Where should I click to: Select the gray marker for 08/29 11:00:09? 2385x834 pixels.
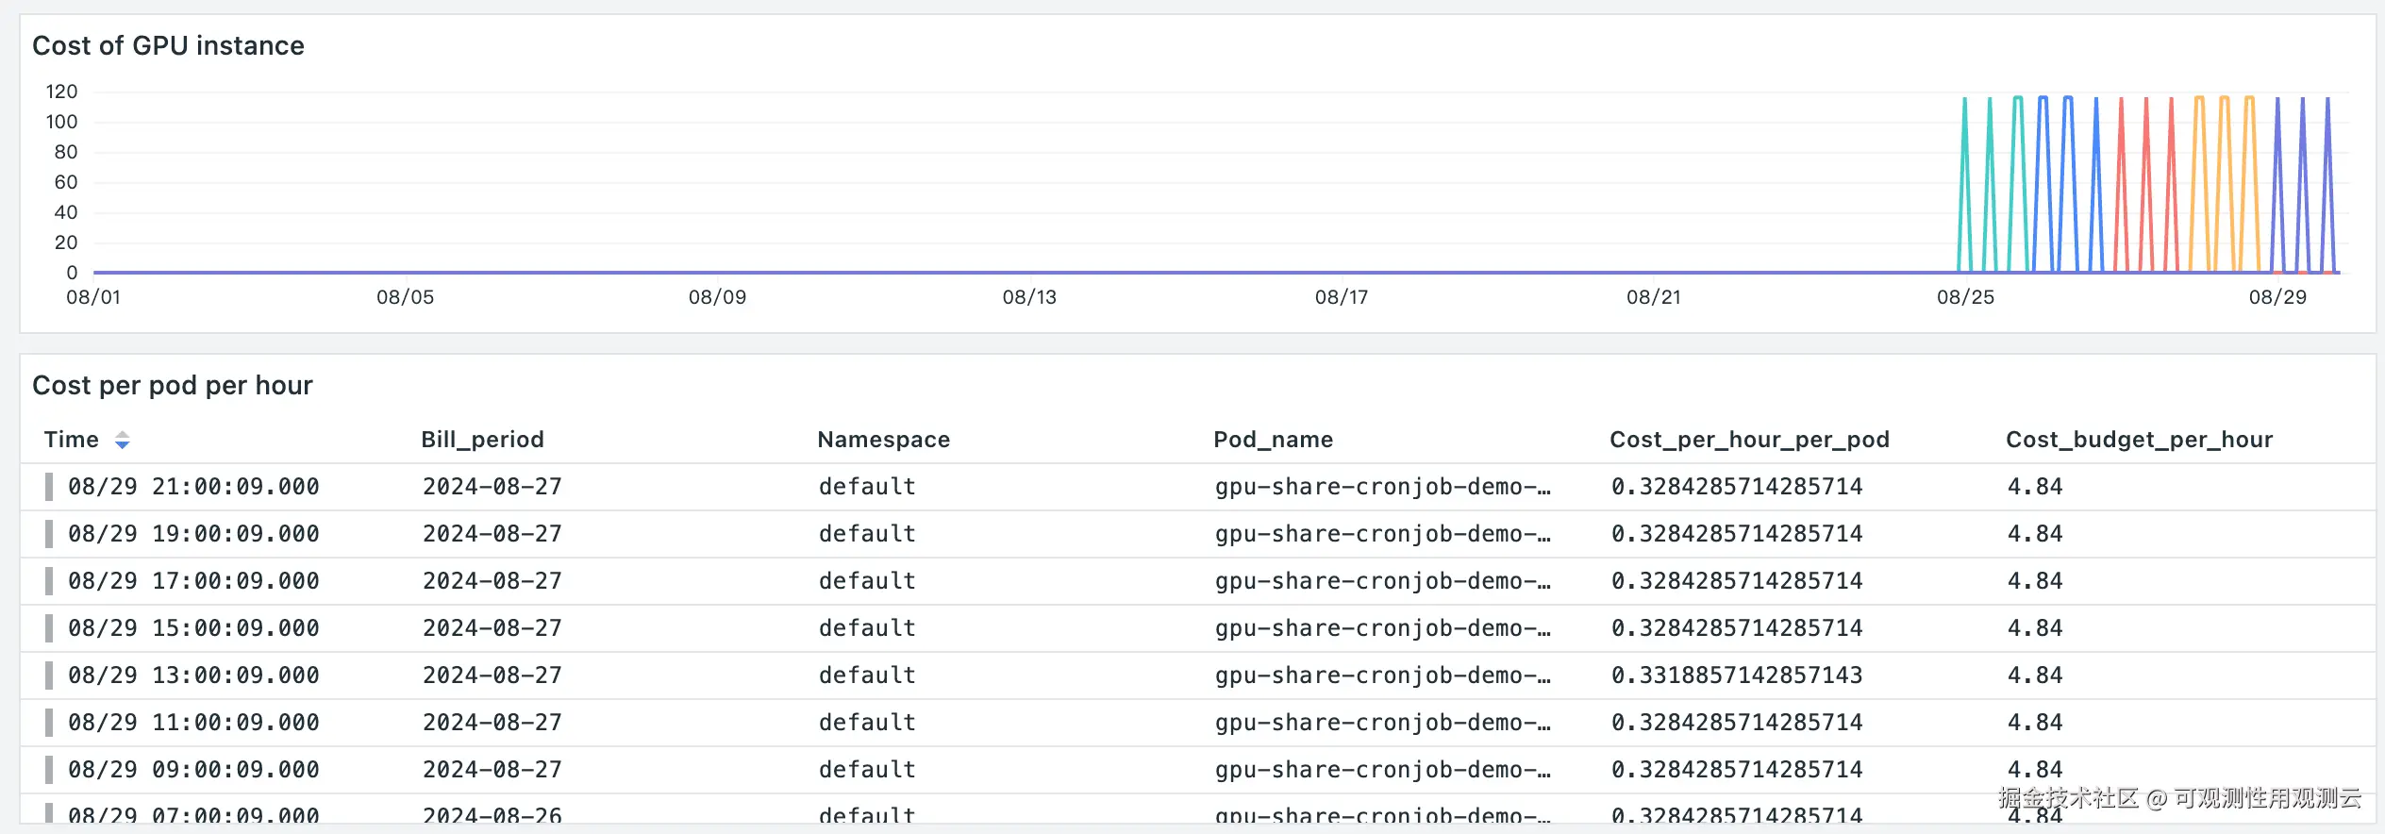(49, 723)
